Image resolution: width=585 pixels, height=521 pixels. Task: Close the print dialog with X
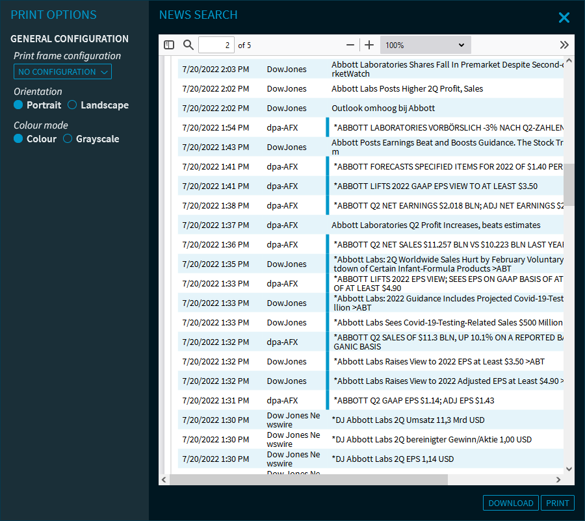click(x=564, y=18)
